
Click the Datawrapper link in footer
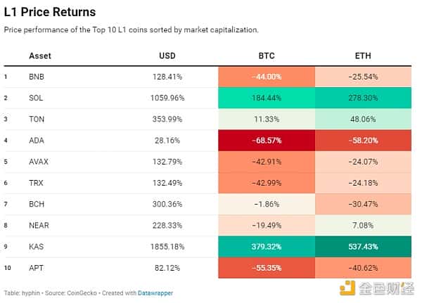pyautogui.click(x=155, y=292)
